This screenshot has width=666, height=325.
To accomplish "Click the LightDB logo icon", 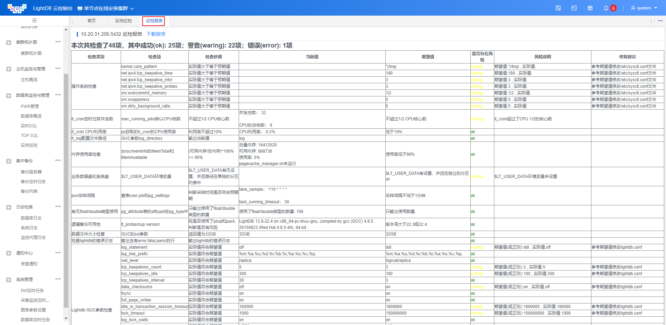I will point(17,8).
